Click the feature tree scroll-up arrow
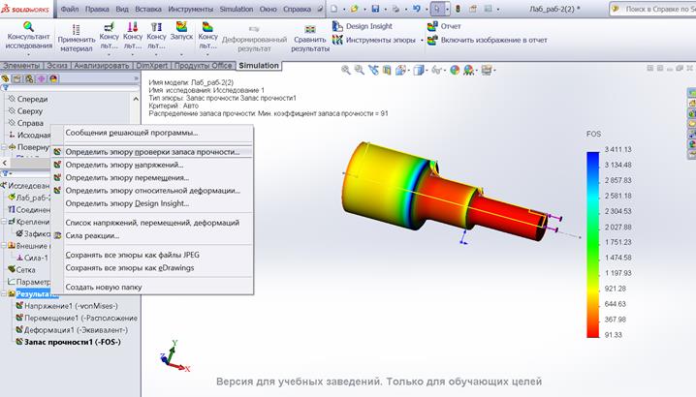This screenshot has width=696, height=397. click(x=136, y=99)
